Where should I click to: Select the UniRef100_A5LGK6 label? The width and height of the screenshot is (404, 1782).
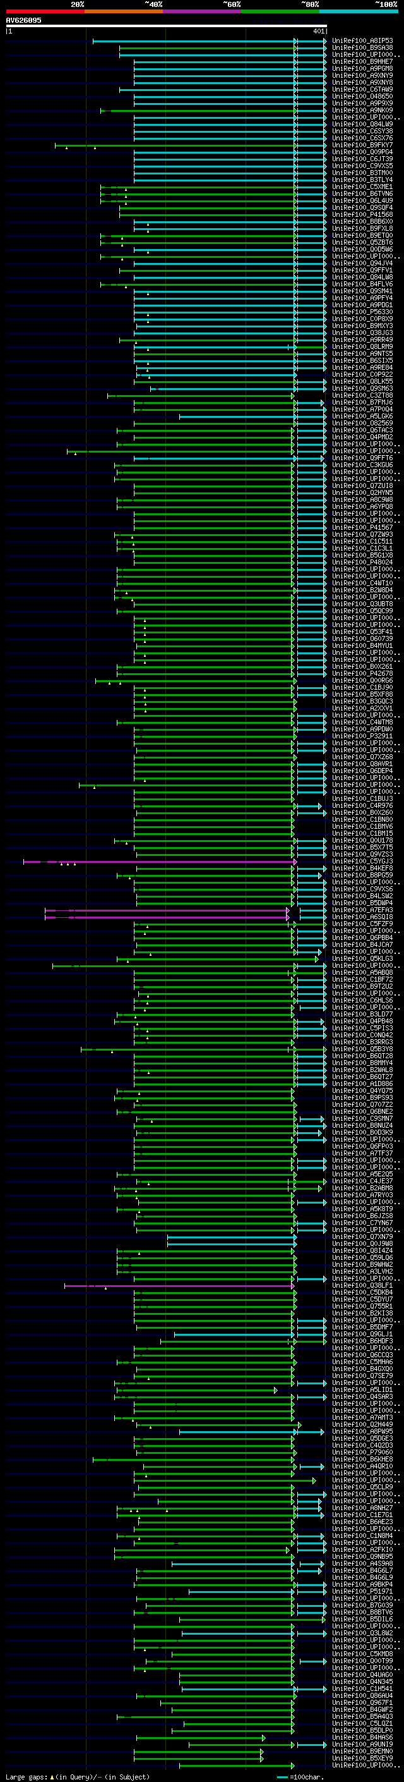(362, 416)
